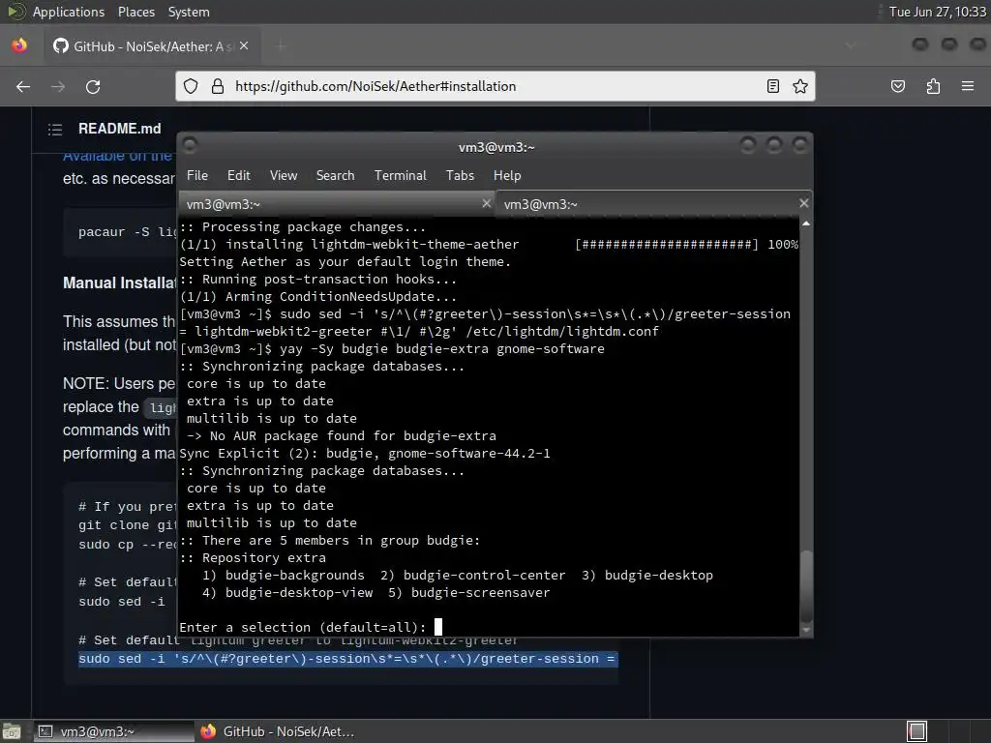Image resolution: width=991 pixels, height=743 pixels.
Task: Click terminal scrollbar down arrow
Action: point(806,630)
